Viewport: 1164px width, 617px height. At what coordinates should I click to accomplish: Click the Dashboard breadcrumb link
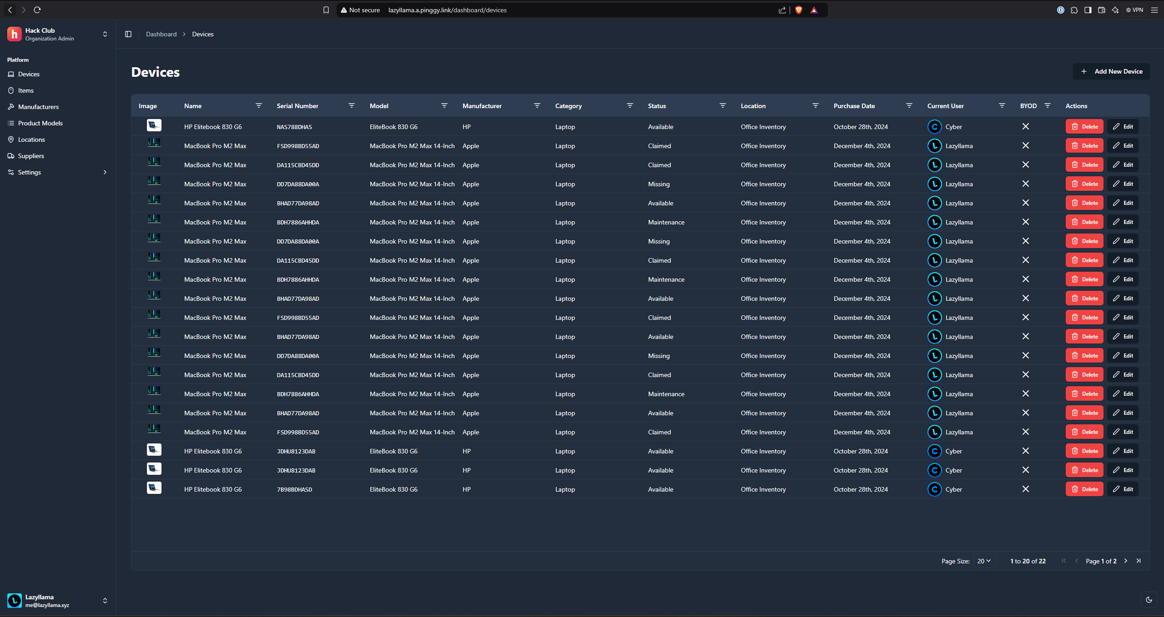161,34
